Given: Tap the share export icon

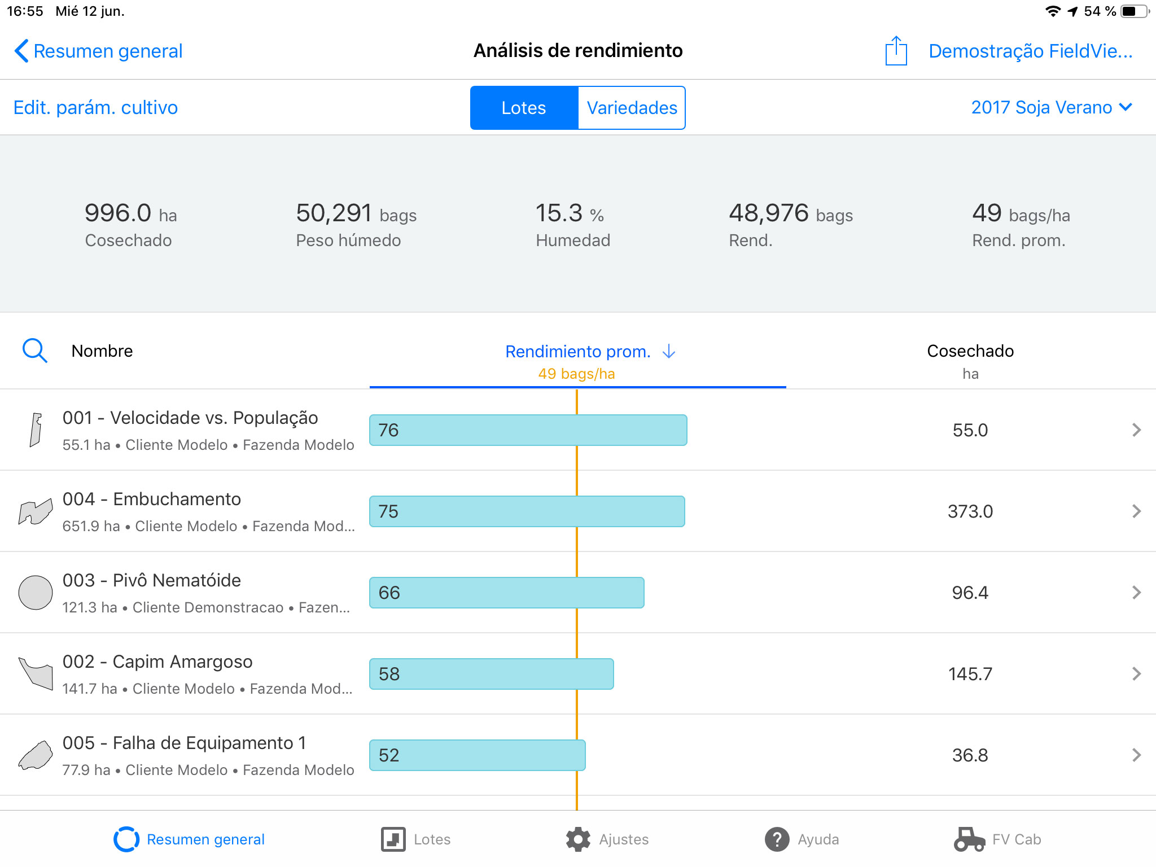Looking at the screenshot, I should (896, 51).
